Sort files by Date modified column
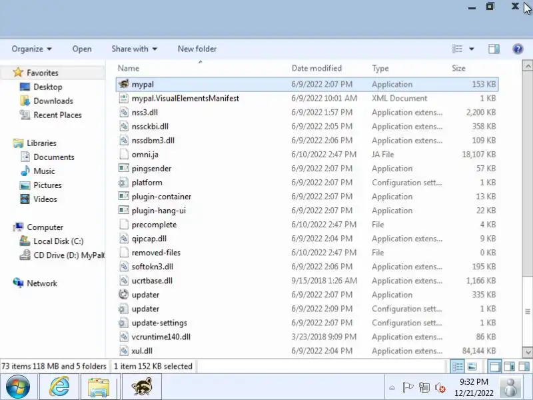The image size is (533, 400). click(x=316, y=69)
